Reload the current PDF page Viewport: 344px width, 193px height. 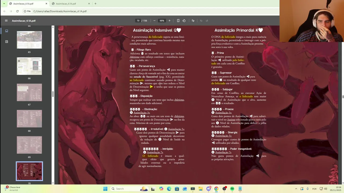(17, 11)
